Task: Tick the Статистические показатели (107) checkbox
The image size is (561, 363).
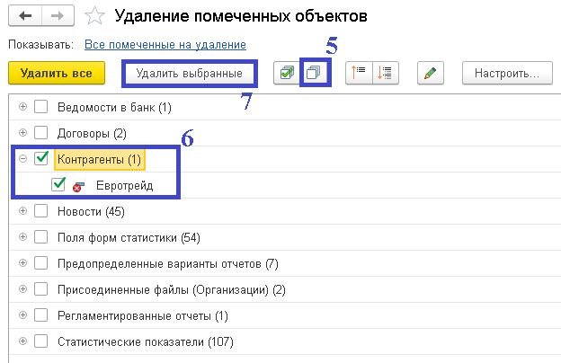Action: (40, 341)
